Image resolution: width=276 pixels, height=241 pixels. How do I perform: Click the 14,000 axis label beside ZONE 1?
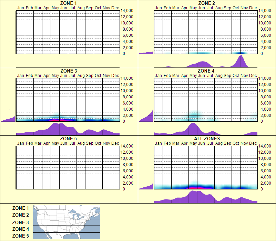pos(127,11)
